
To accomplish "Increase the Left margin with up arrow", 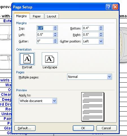I will coord(55,33).
